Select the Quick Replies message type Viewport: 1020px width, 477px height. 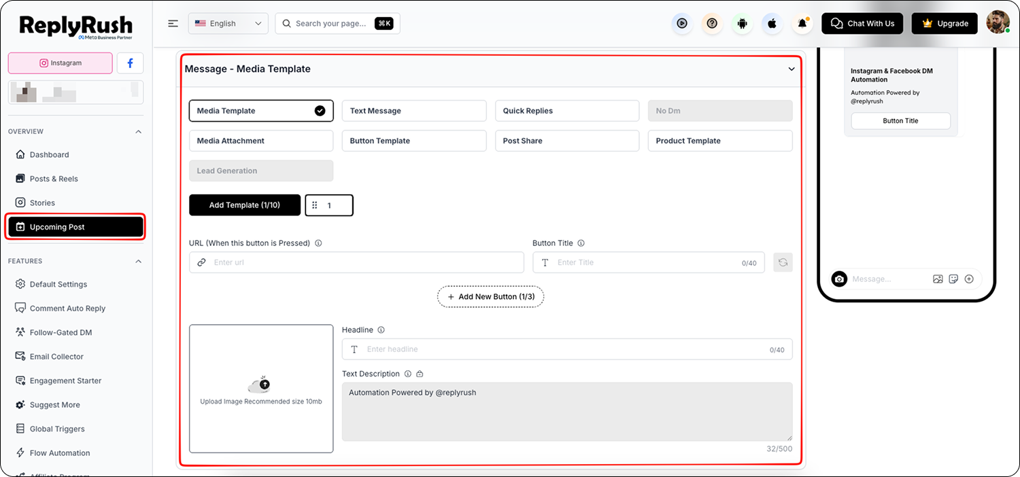coord(567,111)
